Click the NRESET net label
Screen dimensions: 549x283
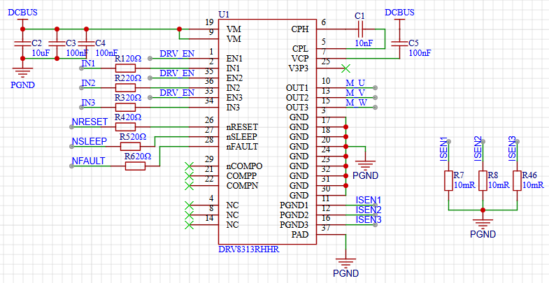tap(90, 122)
